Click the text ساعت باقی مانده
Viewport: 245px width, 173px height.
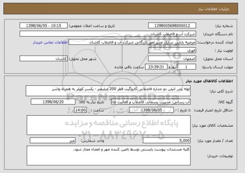click(x=129, y=67)
